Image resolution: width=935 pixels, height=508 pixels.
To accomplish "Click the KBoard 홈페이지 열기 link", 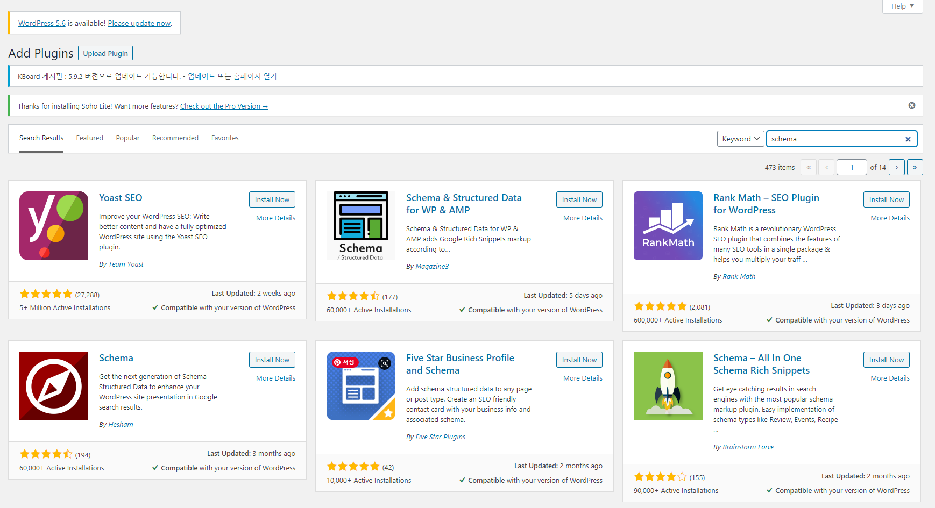I will click(255, 76).
